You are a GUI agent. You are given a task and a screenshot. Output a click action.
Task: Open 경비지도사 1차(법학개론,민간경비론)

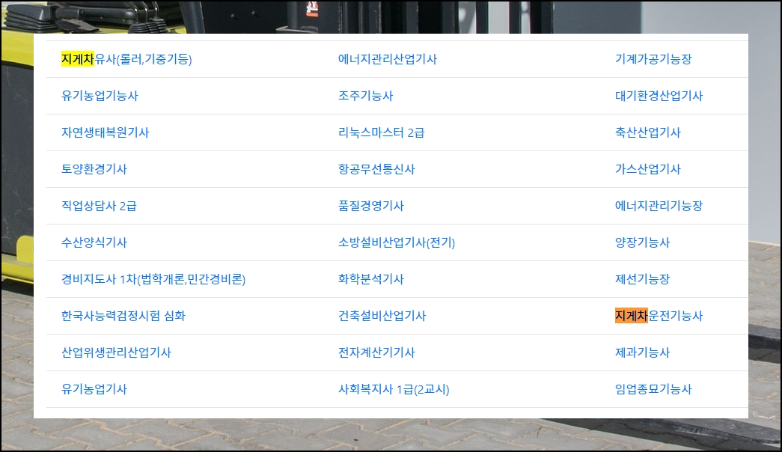click(x=153, y=279)
